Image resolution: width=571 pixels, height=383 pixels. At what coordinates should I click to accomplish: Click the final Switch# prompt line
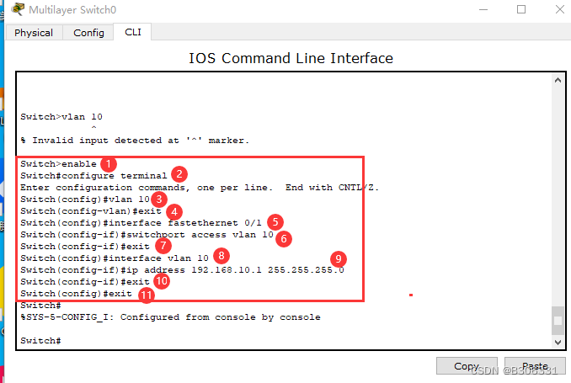coord(40,341)
